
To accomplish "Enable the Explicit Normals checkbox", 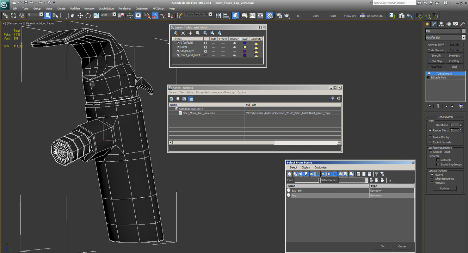I will click(x=430, y=142).
